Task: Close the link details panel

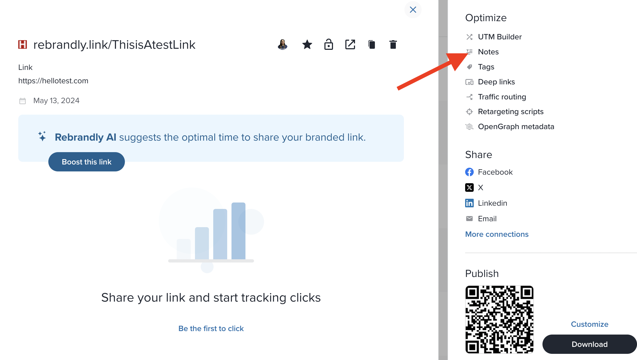Action: pyautogui.click(x=413, y=10)
